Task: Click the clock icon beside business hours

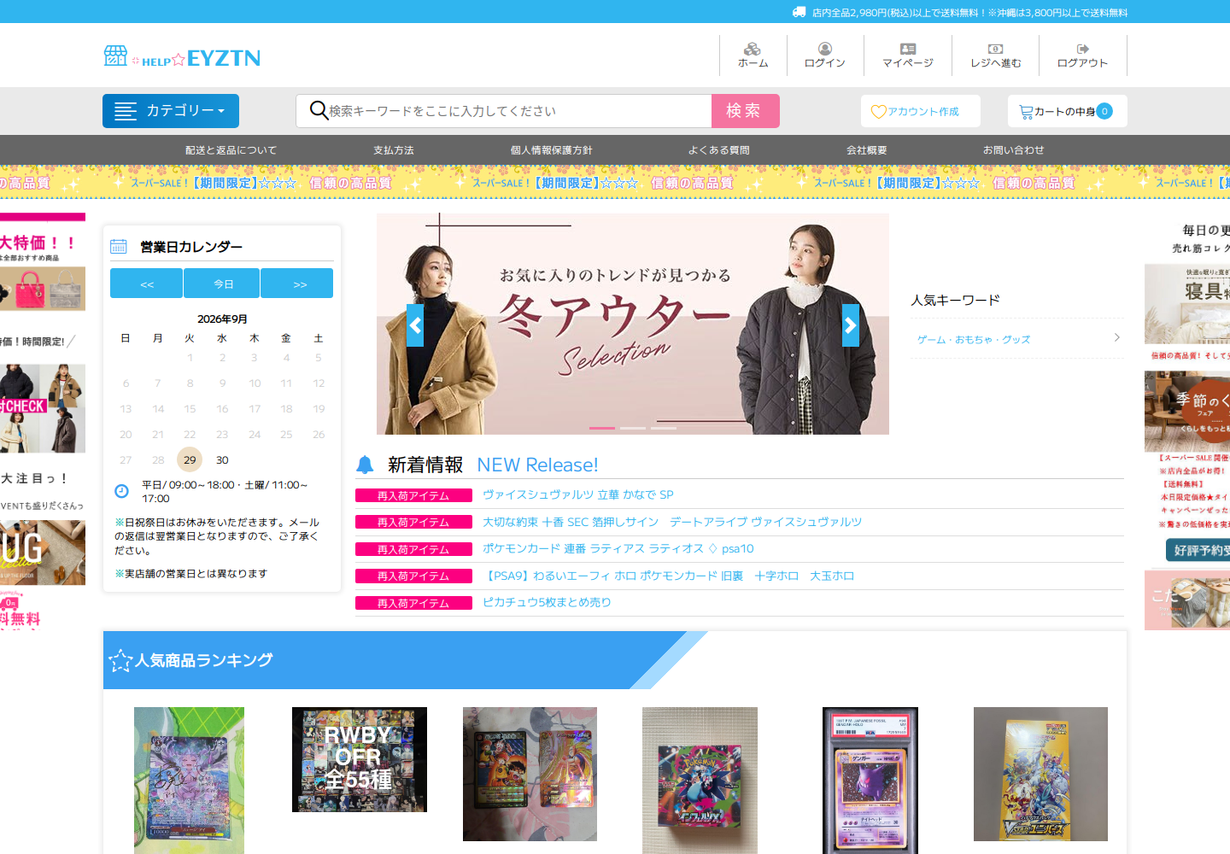Action: tap(121, 491)
